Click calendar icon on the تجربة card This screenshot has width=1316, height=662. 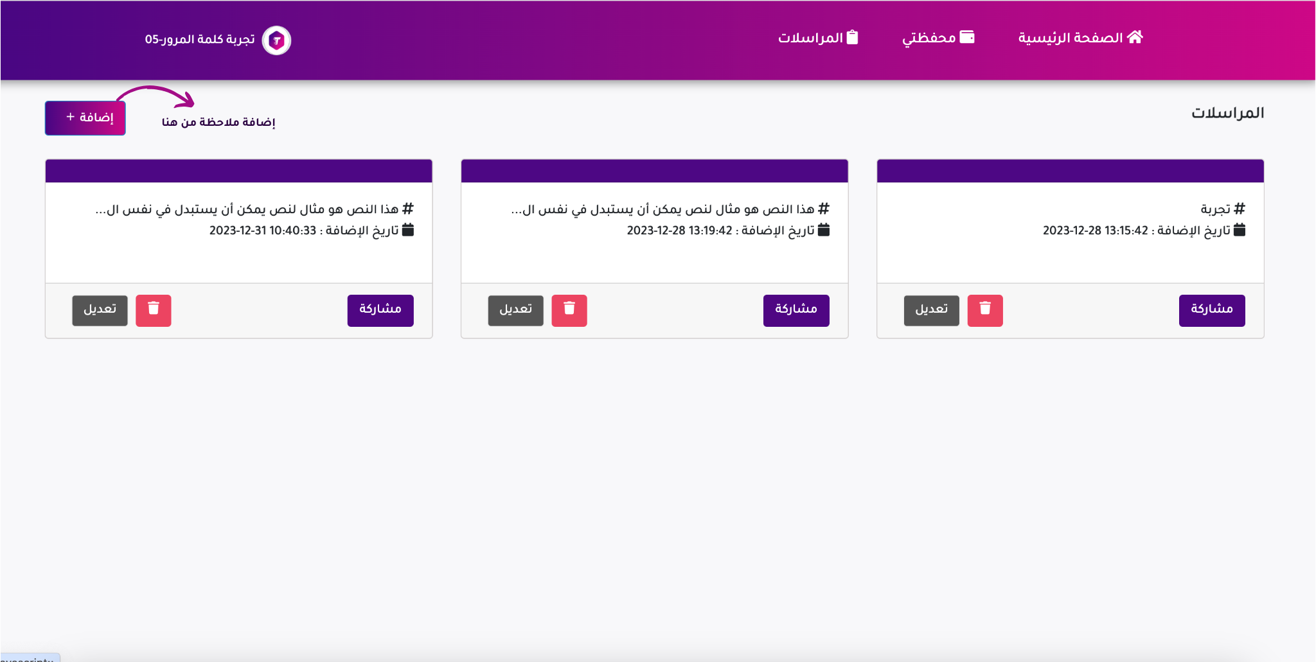pyautogui.click(x=1240, y=230)
